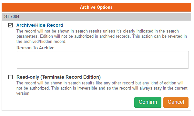Confirm the archive options
The height and width of the screenshot is (116, 194).
pyautogui.click(x=148, y=102)
